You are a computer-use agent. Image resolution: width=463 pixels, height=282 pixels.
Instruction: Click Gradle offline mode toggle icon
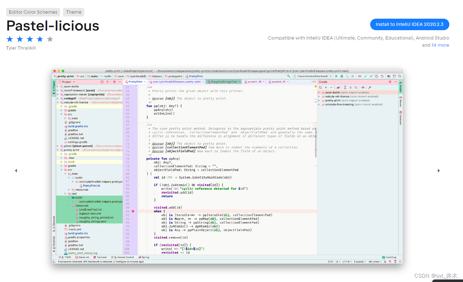coord(363,87)
